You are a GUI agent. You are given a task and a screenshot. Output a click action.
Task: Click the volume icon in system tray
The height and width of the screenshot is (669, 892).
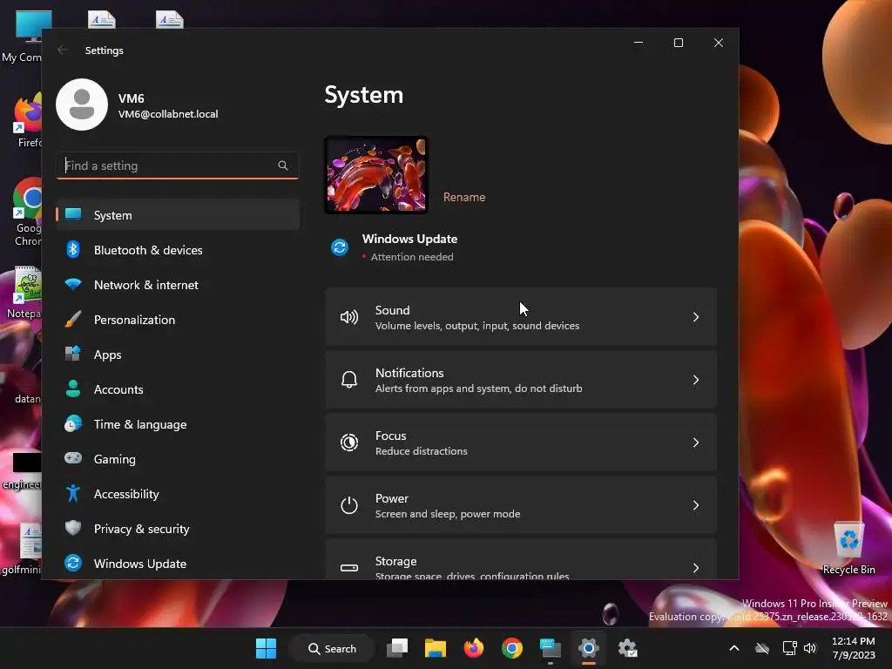click(x=810, y=648)
